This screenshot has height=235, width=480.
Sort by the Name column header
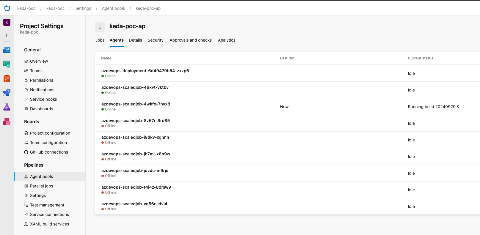(x=106, y=58)
